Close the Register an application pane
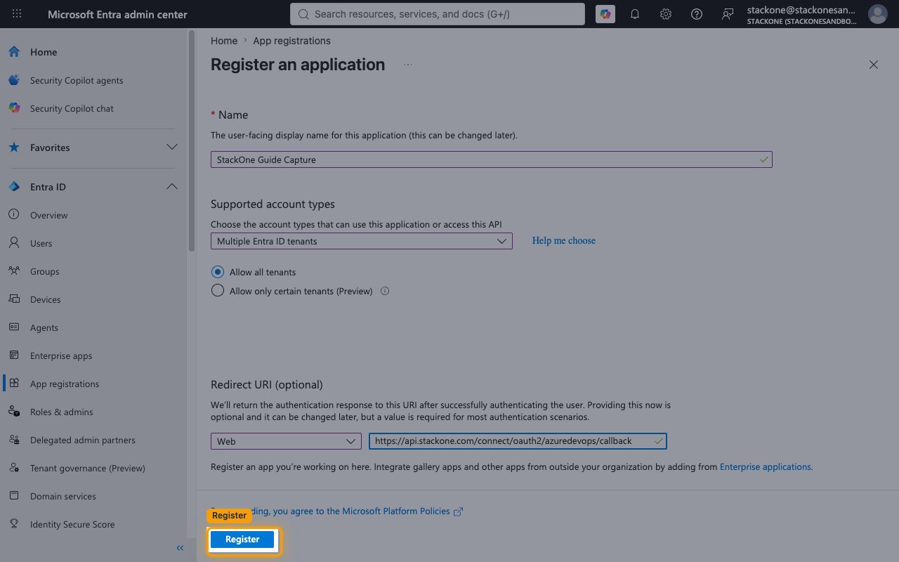 click(874, 65)
